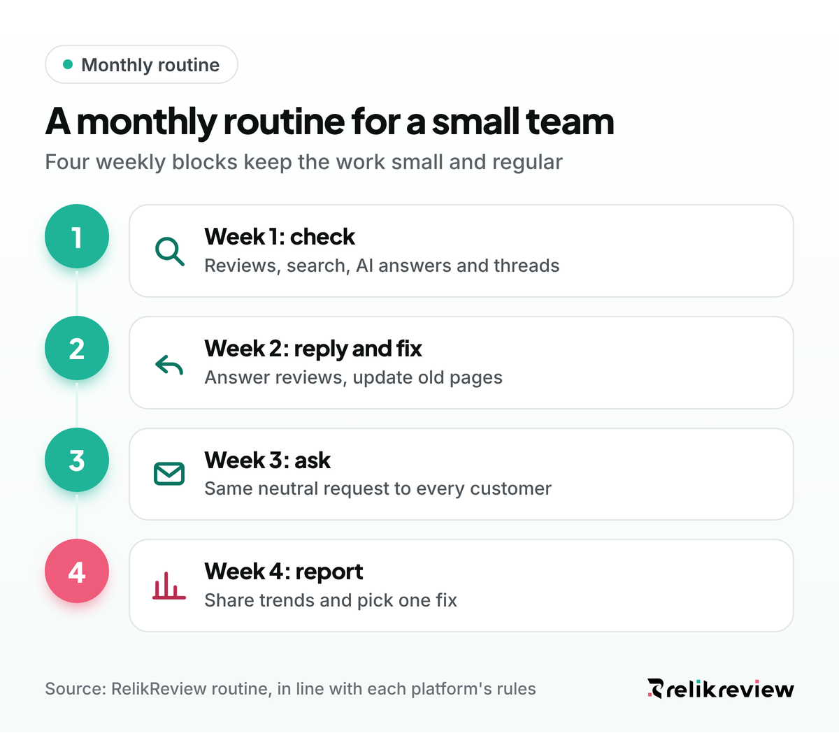This screenshot has height=733, width=839.
Task: Click the 'Week 1: check' heading
Action: coord(280,237)
